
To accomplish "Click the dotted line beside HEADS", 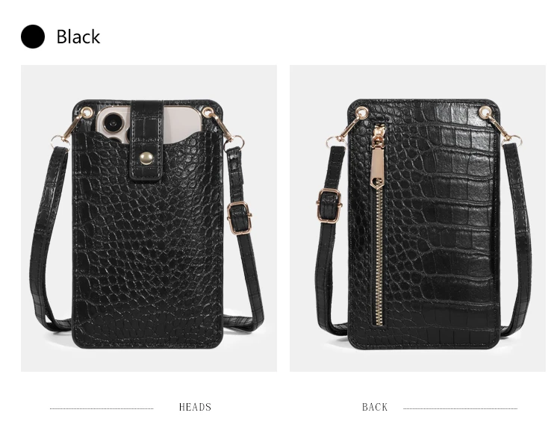I will [102, 408].
